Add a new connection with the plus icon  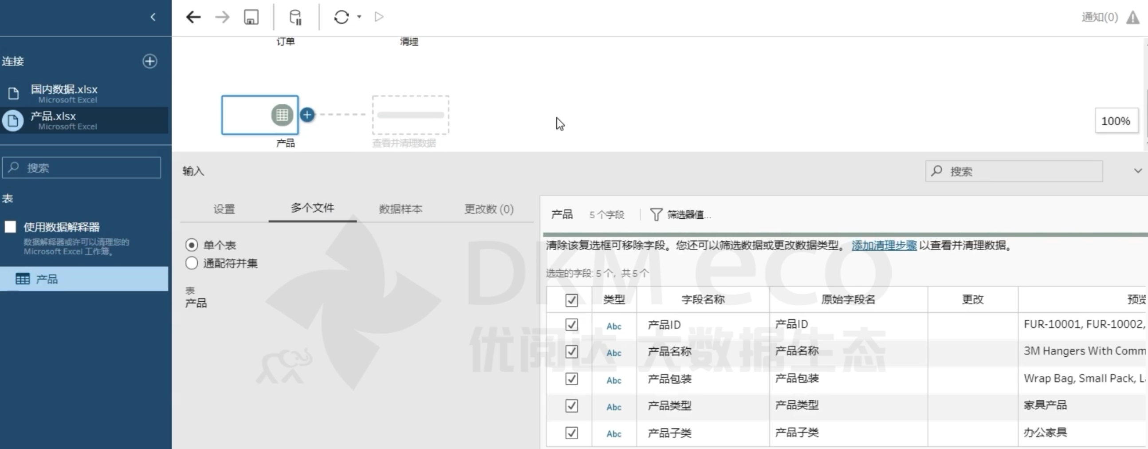pos(150,61)
